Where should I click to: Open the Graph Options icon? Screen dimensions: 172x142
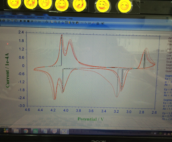pyautogui.click(x=66, y=23)
